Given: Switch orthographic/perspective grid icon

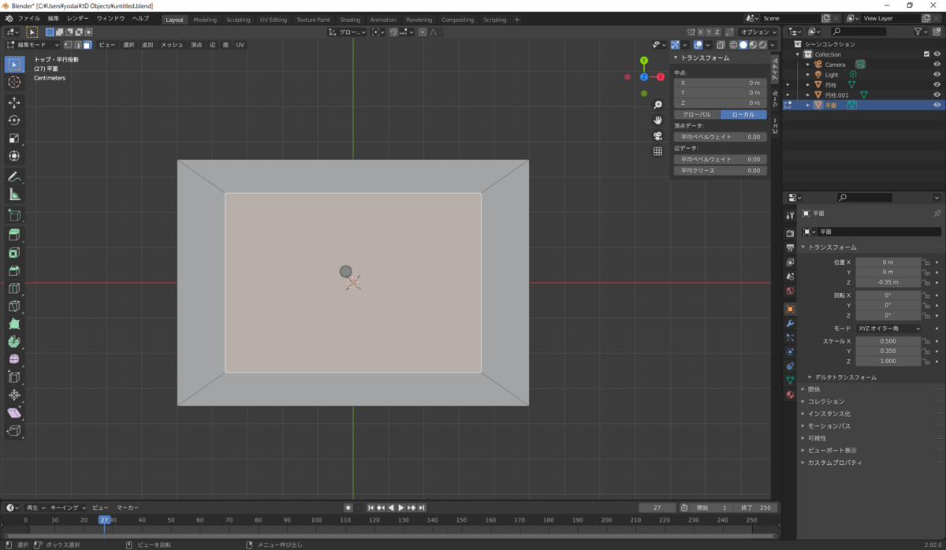Looking at the screenshot, I should coord(657,151).
